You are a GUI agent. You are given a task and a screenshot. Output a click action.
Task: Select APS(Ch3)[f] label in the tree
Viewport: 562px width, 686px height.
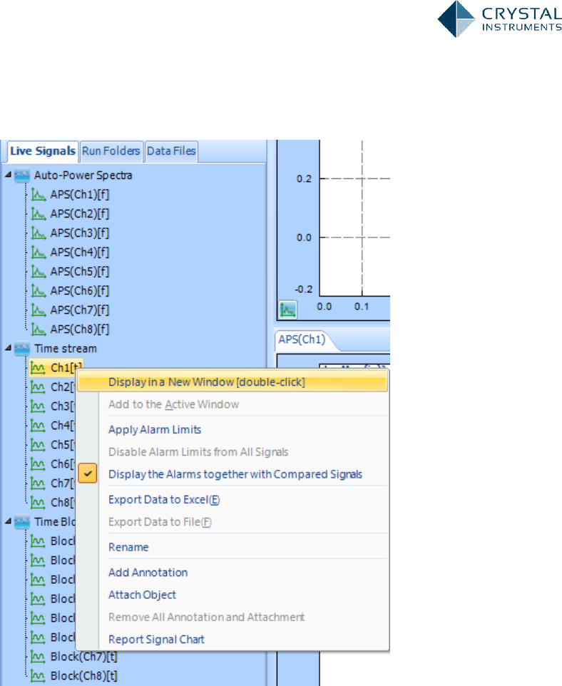click(x=80, y=233)
